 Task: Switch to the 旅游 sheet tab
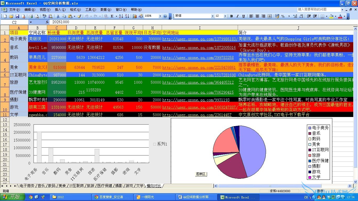(90, 186)
